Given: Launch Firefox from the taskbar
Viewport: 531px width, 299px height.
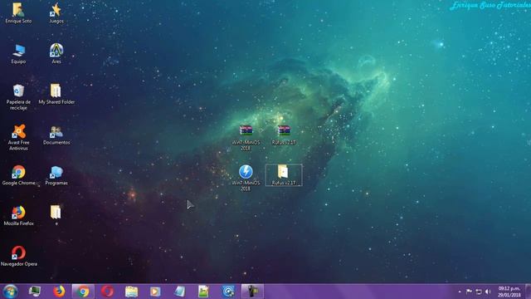Looking at the screenshot, I should [x=59, y=292].
